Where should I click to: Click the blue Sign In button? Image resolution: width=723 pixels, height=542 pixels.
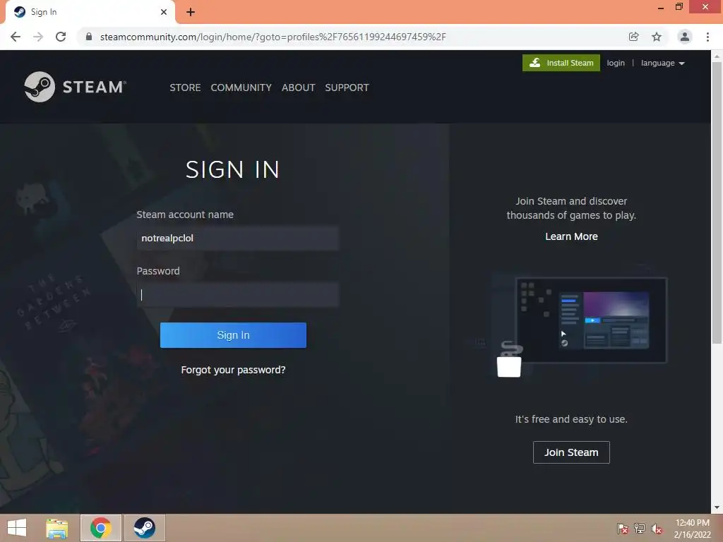(x=233, y=335)
